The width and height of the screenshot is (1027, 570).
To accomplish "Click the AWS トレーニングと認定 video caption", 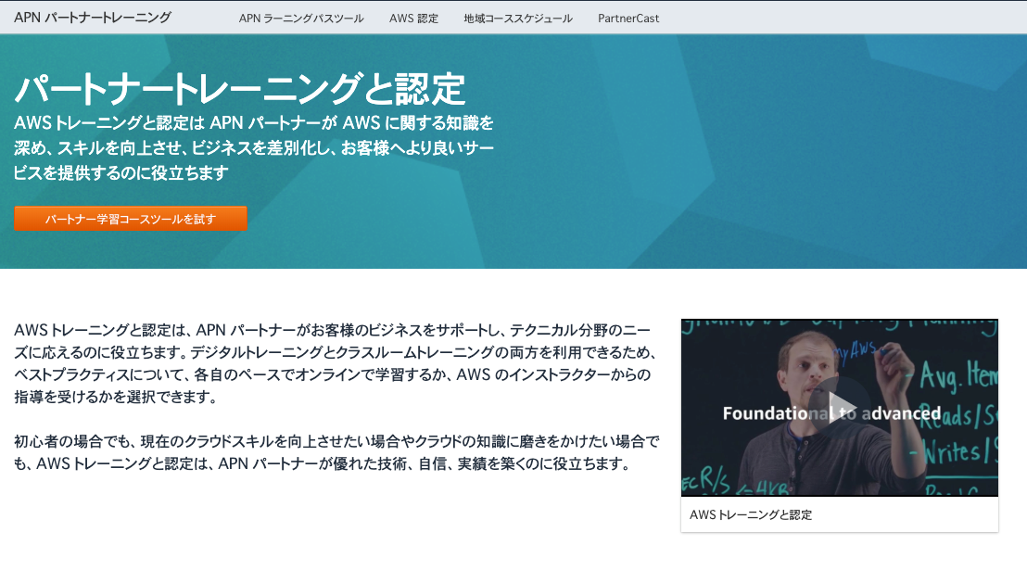I will 751,515.
